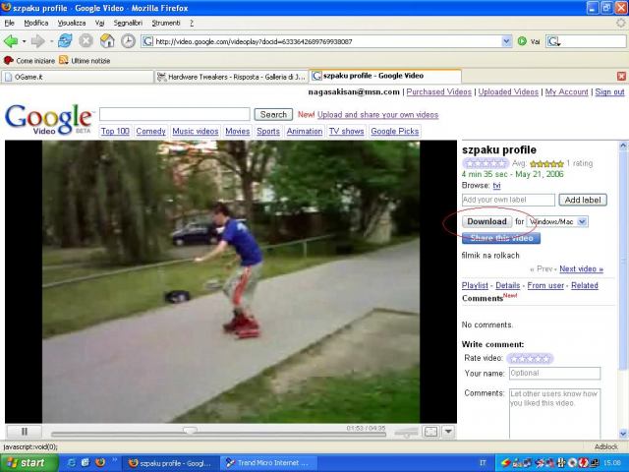Open the Visualizza menu
Screen dimensions: 629x472
72,23
